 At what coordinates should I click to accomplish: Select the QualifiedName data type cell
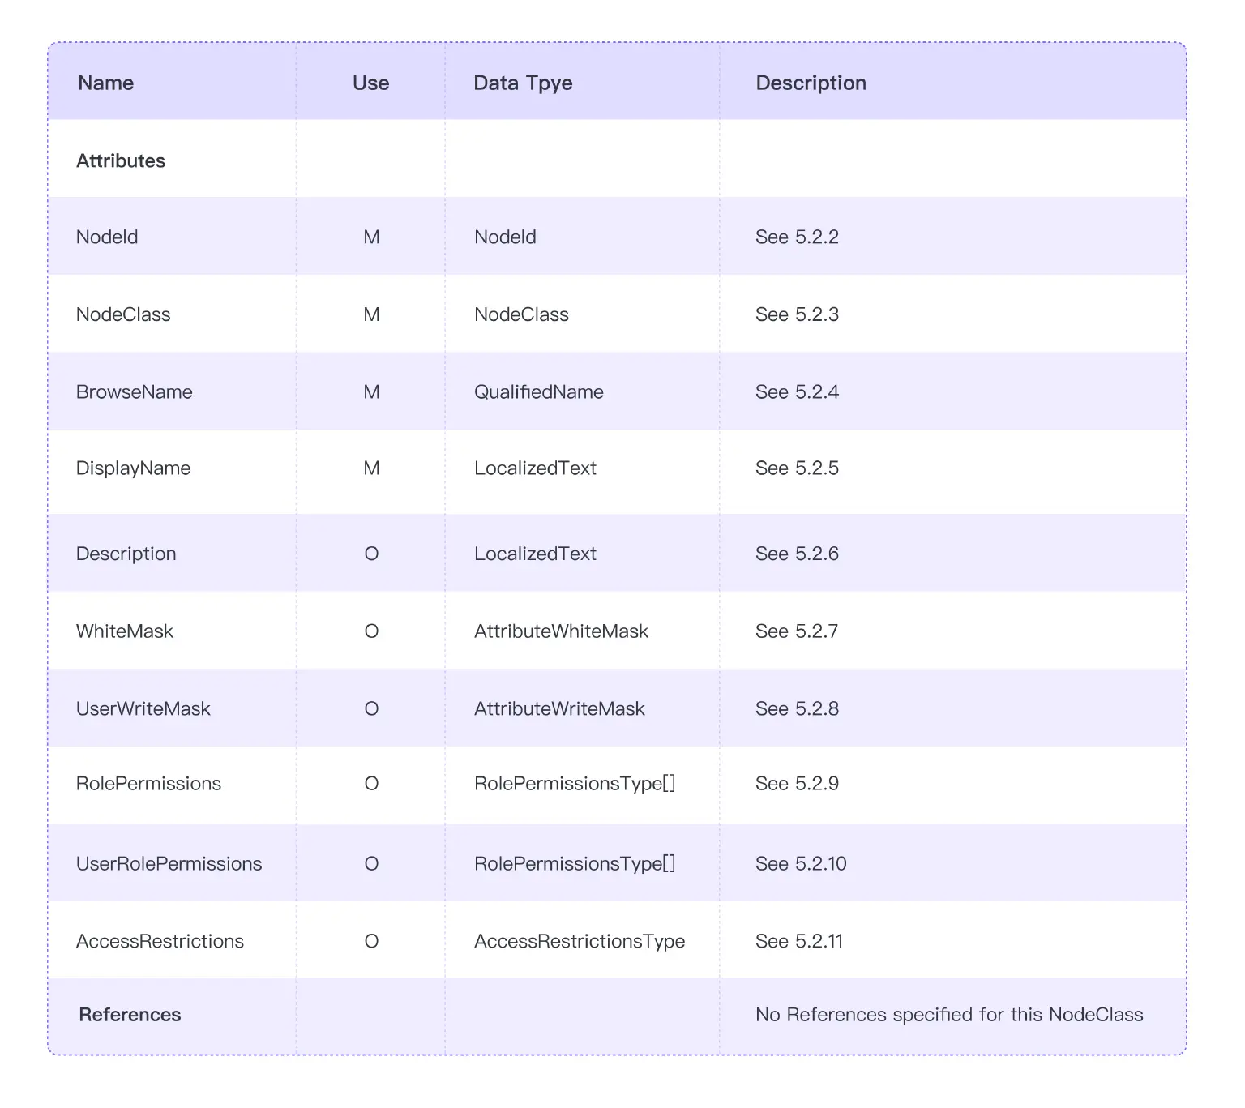click(538, 392)
